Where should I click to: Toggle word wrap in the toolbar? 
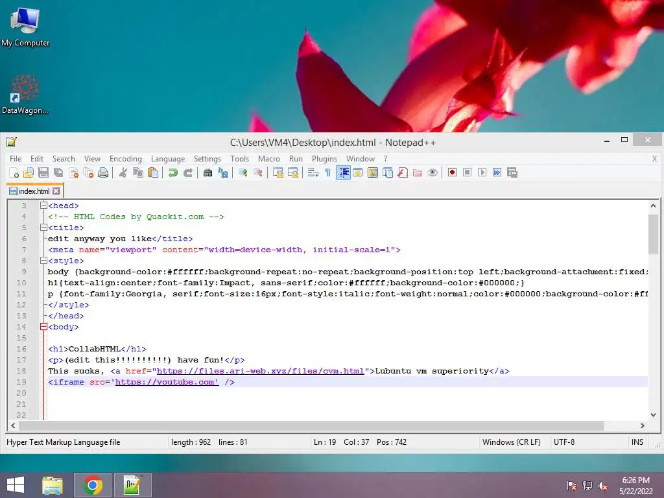[x=313, y=172]
